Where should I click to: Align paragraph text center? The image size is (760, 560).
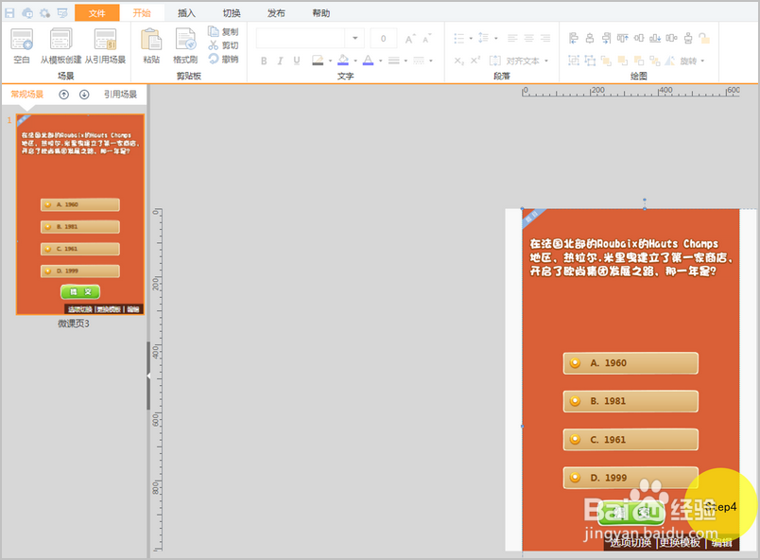tap(528, 38)
